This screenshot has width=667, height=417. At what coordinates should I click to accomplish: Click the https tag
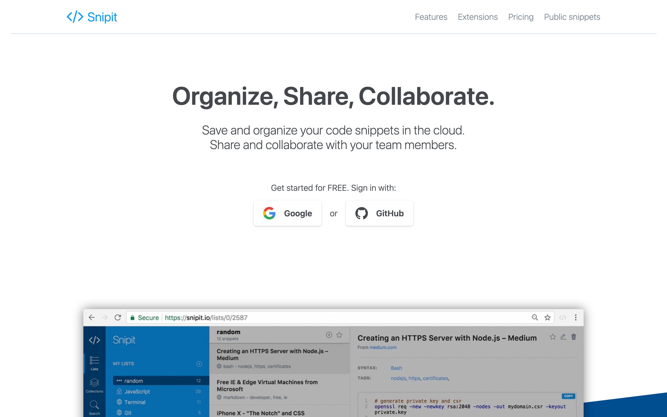click(414, 378)
